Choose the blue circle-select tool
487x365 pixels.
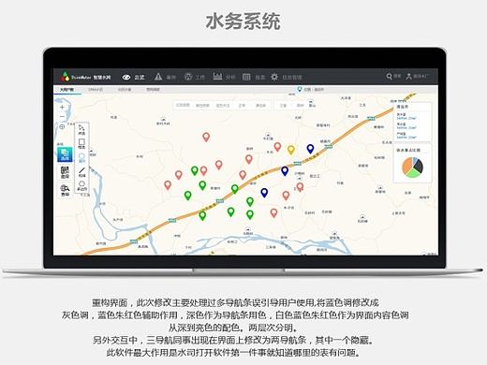tap(81, 158)
